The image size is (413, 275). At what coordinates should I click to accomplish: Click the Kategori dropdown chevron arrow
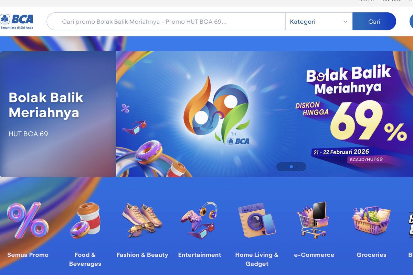345,22
